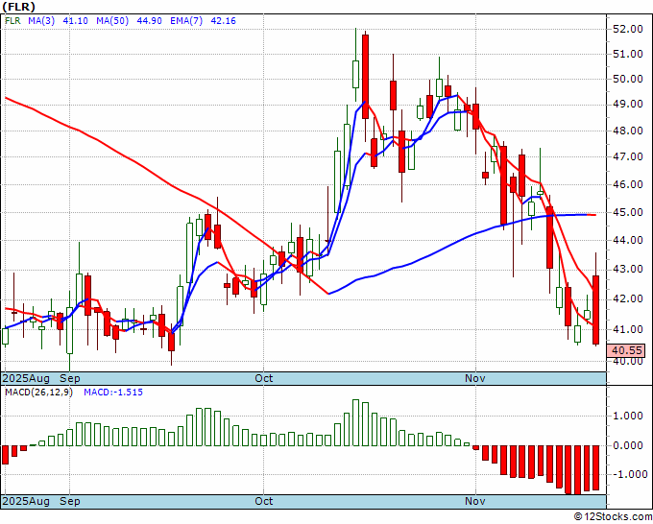Click the MACD:-1.515 value label
Image resolution: width=653 pixels, height=524 pixels.
[x=113, y=393]
